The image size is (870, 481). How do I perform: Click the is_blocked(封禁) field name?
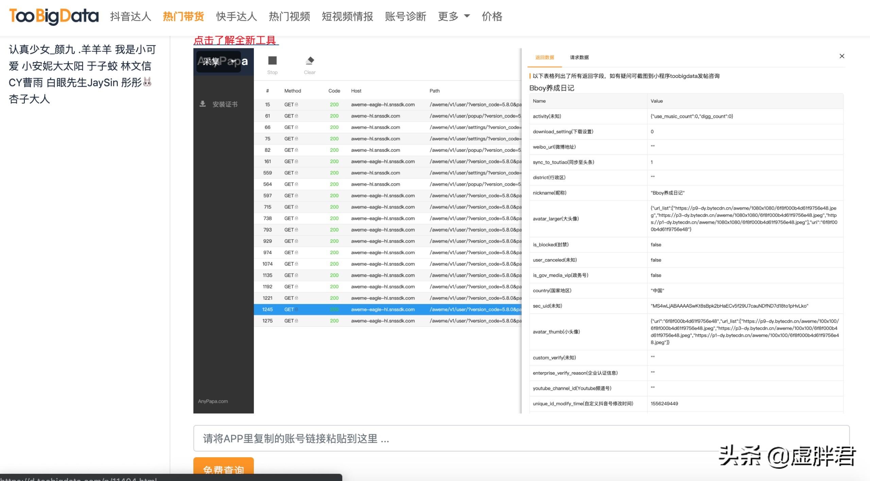(551, 245)
